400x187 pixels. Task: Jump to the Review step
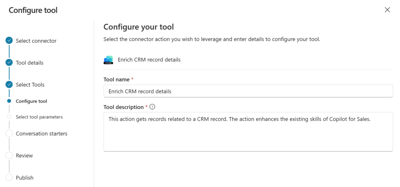(x=24, y=155)
